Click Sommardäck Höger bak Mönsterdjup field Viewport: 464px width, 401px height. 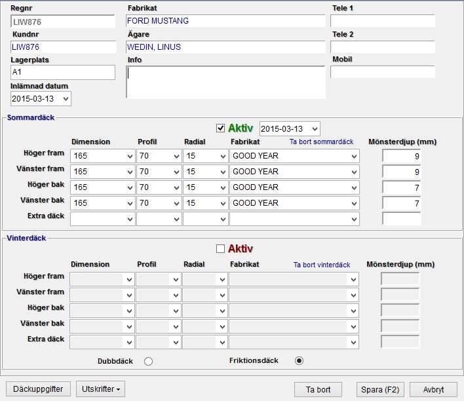(x=402, y=187)
